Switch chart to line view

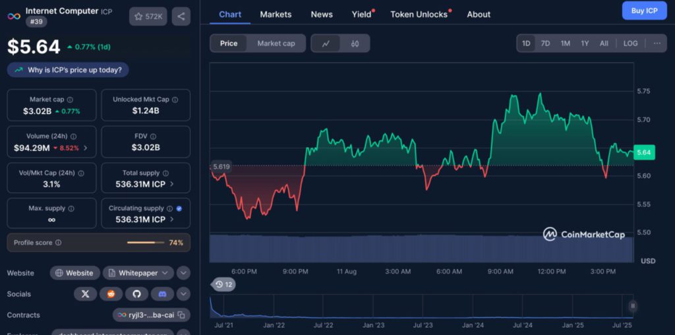(x=326, y=44)
